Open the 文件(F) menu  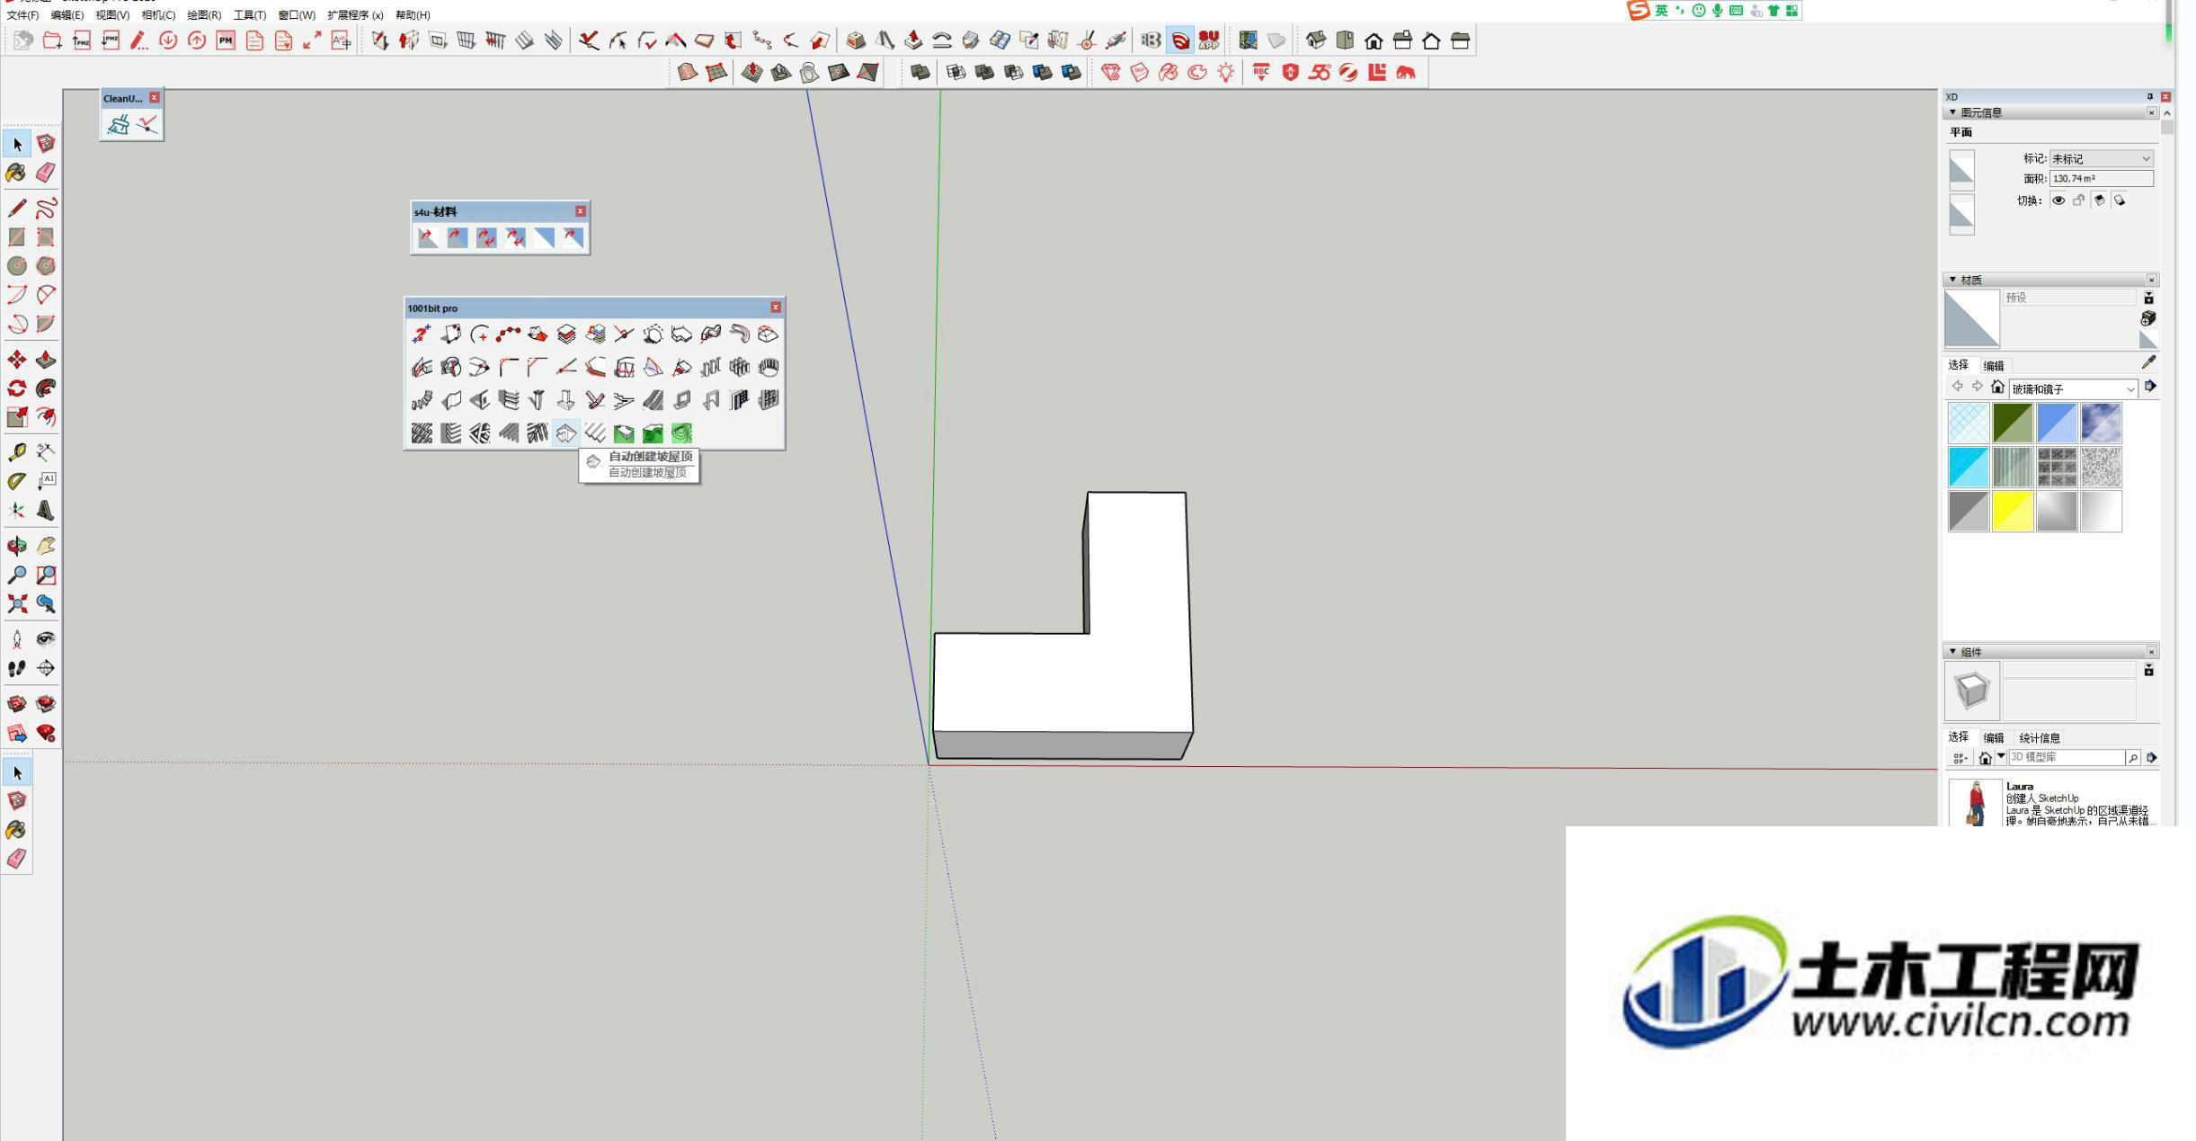click(22, 15)
